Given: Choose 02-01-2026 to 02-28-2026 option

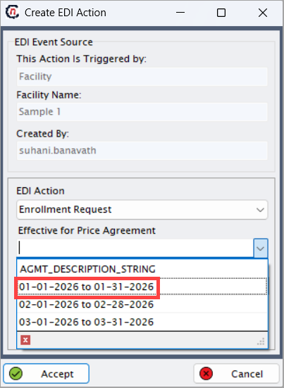Looking at the screenshot, I should (142, 304).
